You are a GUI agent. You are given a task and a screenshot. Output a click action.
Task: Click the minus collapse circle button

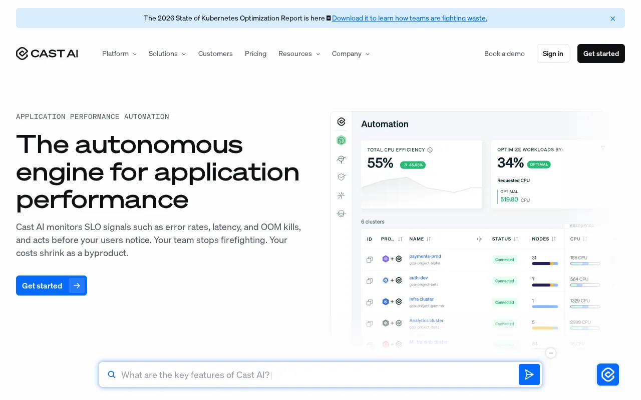click(551, 353)
